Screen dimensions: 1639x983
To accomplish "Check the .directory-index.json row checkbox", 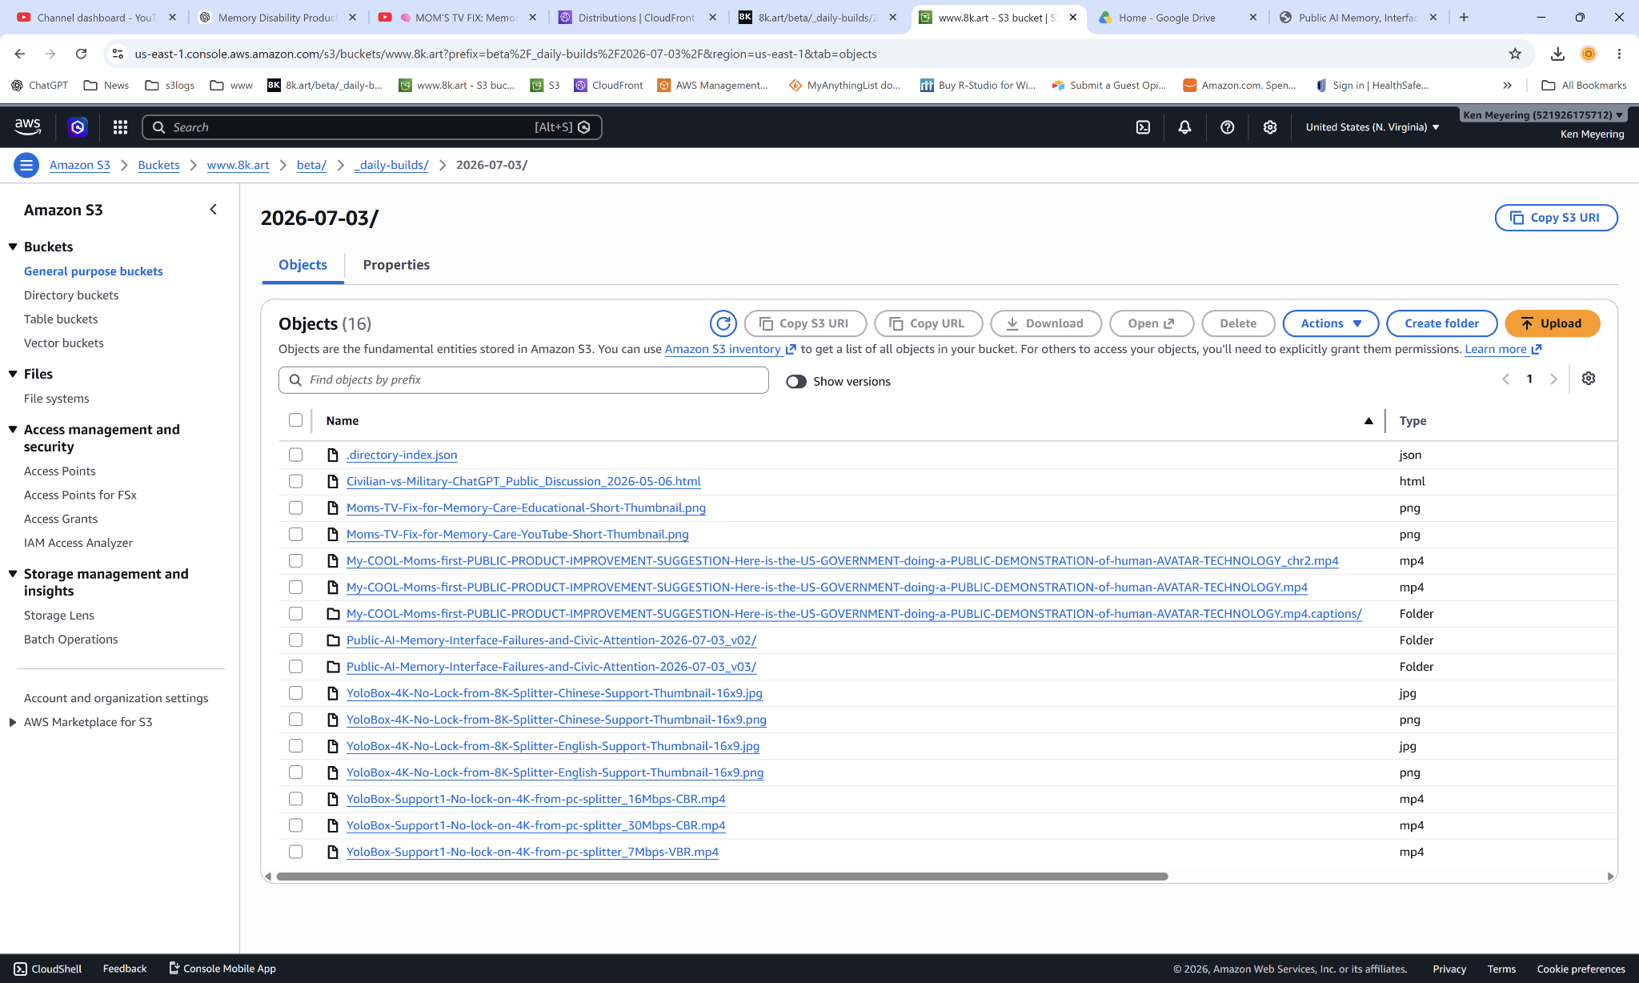I will (295, 455).
